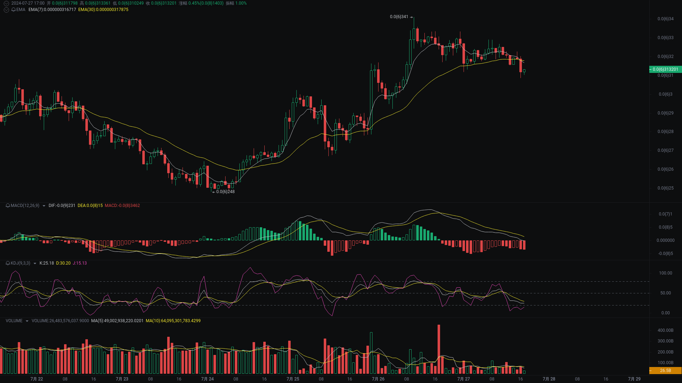Click the DIF value in the MACD legend

pos(62,206)
